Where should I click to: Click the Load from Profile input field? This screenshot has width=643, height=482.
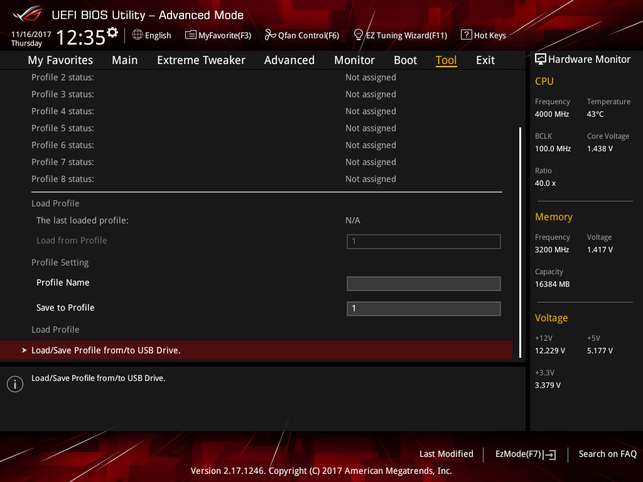pos(424,242)
